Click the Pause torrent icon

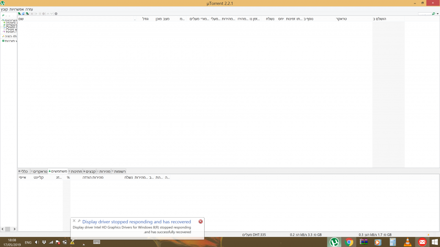click(x=40, y=14)
